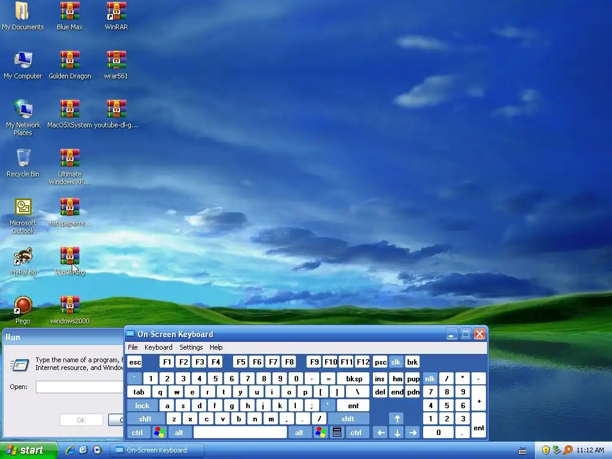
Task: Launch Internet Explorer from Quick Launch
Action: [x=70, y=450]
